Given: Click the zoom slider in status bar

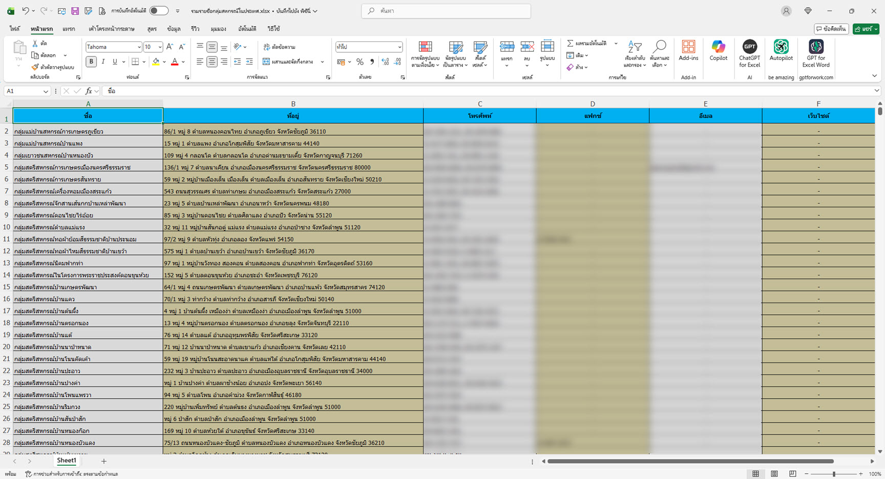Looking at the screenshot, I should [x=834, y=474].
